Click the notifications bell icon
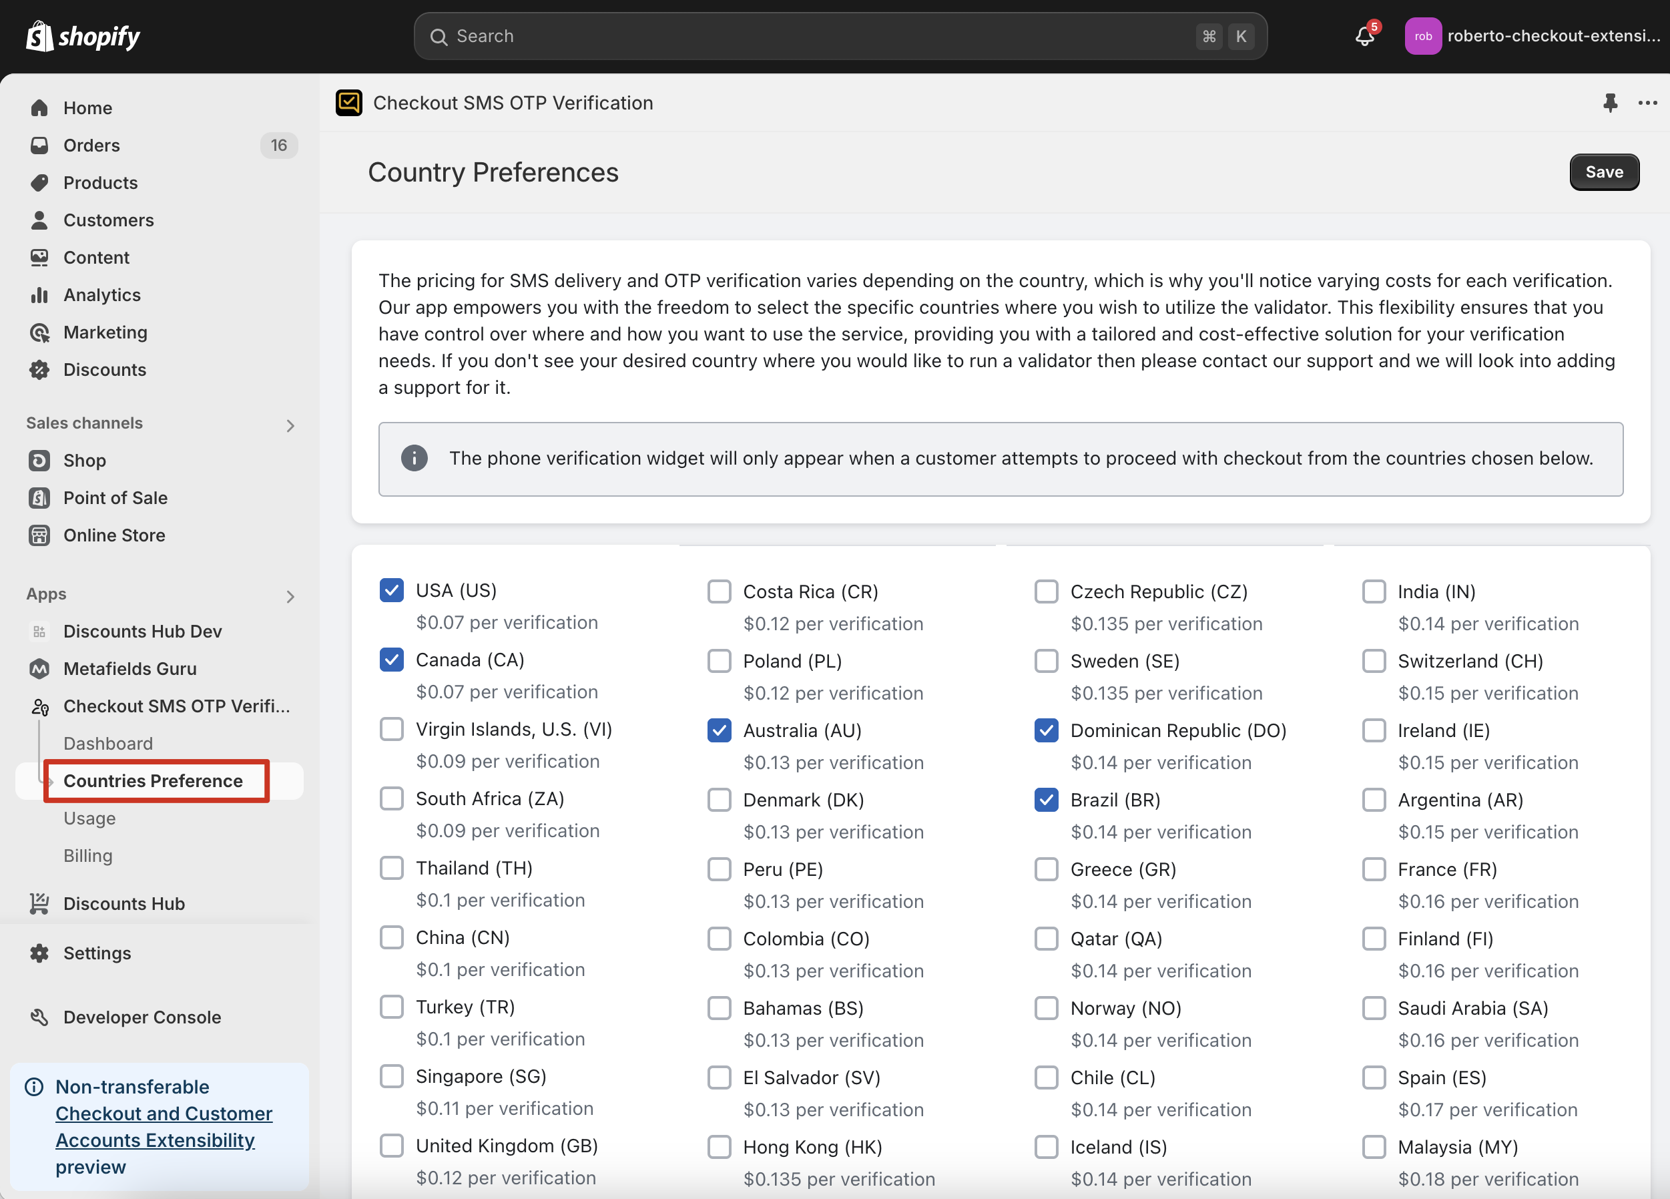 (1364, 36)
